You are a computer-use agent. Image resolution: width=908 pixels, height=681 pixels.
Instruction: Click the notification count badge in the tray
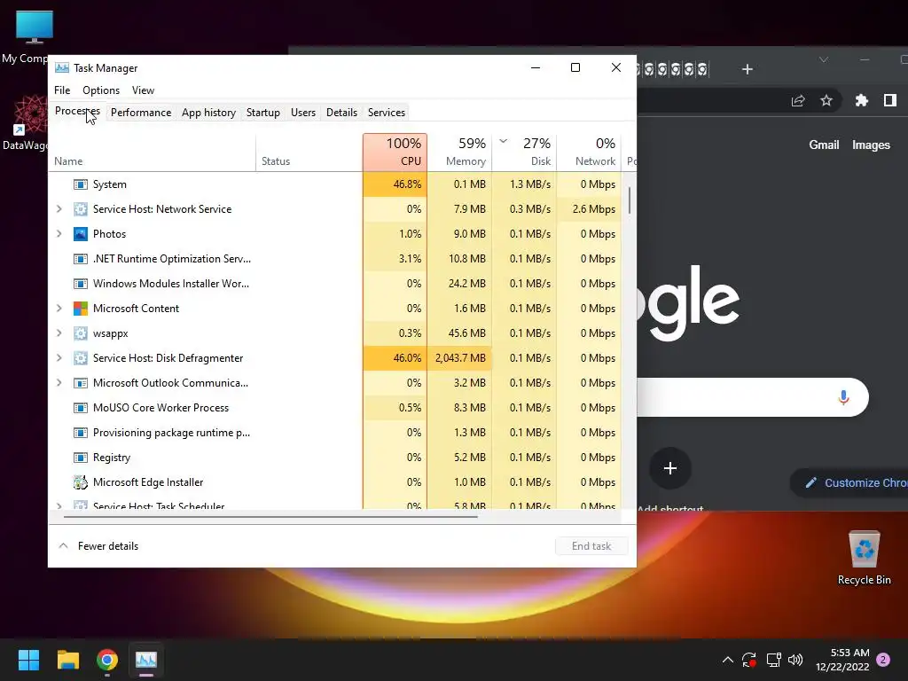click(883, 660)
